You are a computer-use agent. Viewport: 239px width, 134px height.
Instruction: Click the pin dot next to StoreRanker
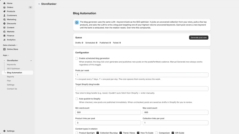tap(31, 61)
